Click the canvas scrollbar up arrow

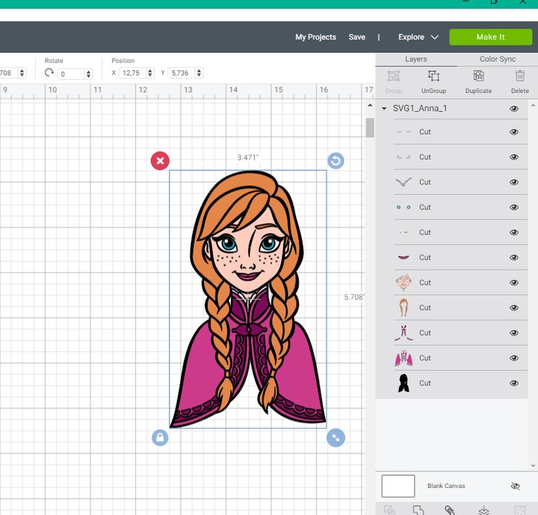370,105
